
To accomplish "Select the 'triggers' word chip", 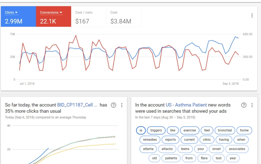I will click(x=156, y=130).
